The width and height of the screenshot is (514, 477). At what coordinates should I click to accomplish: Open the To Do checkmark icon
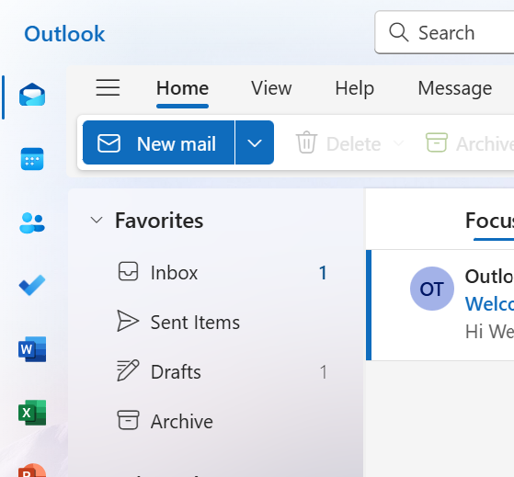point(32,285)
